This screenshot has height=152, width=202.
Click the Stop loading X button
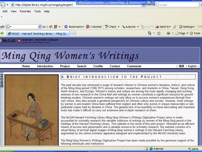click(x=154, y=5)
